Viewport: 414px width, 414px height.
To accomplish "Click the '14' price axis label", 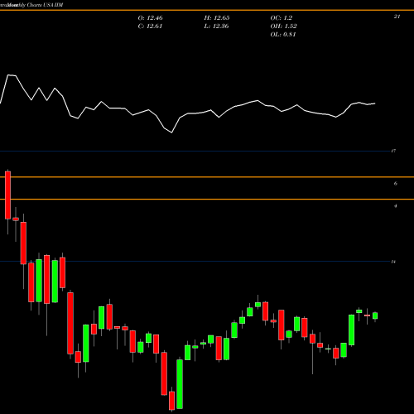I will 393,262.
